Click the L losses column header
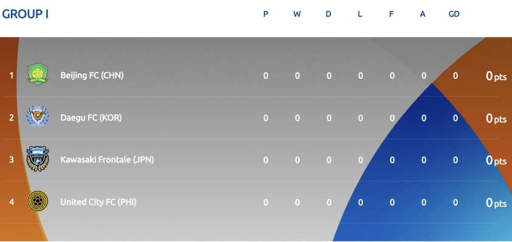The width and height of the screenshot is (512, 242). tap(360, 14)
